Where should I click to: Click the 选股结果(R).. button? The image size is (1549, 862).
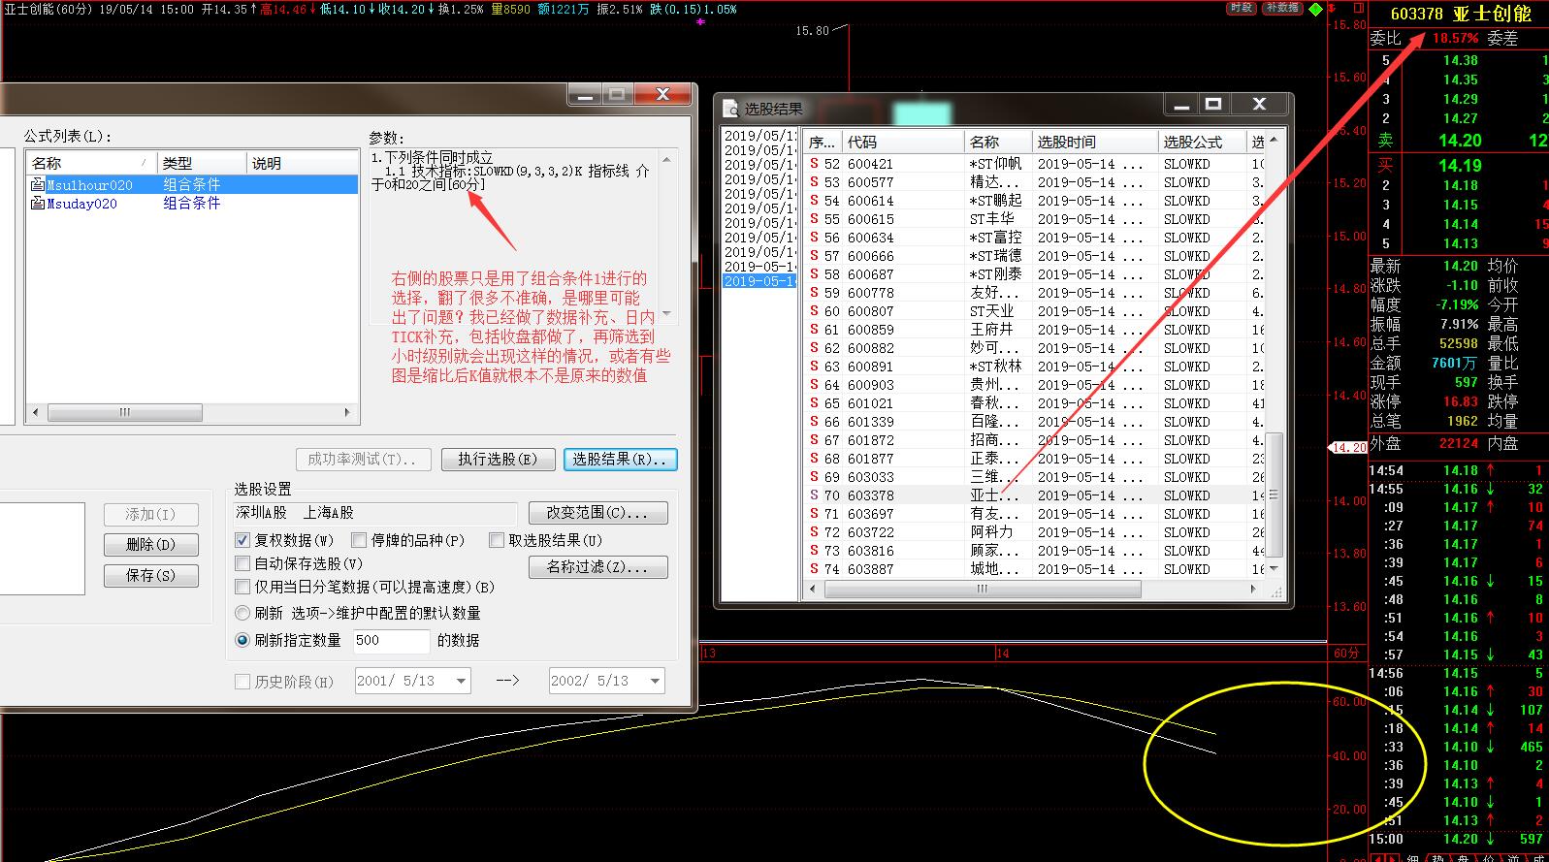click(x=620, y=459)
